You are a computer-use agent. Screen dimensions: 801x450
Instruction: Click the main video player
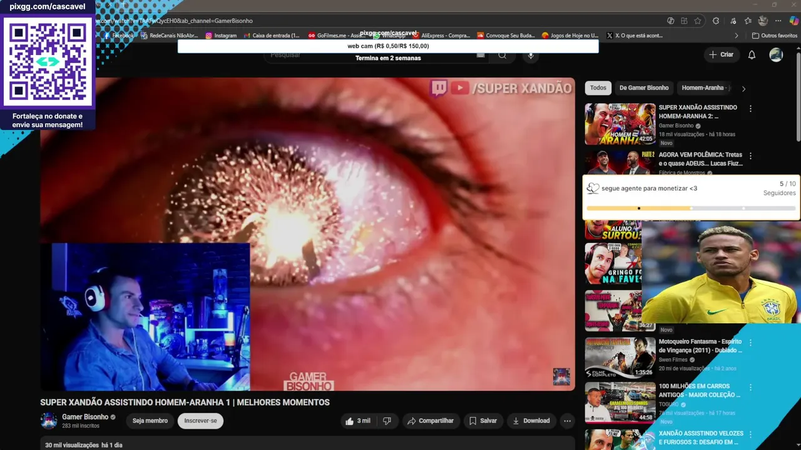[x=307, y=234]
